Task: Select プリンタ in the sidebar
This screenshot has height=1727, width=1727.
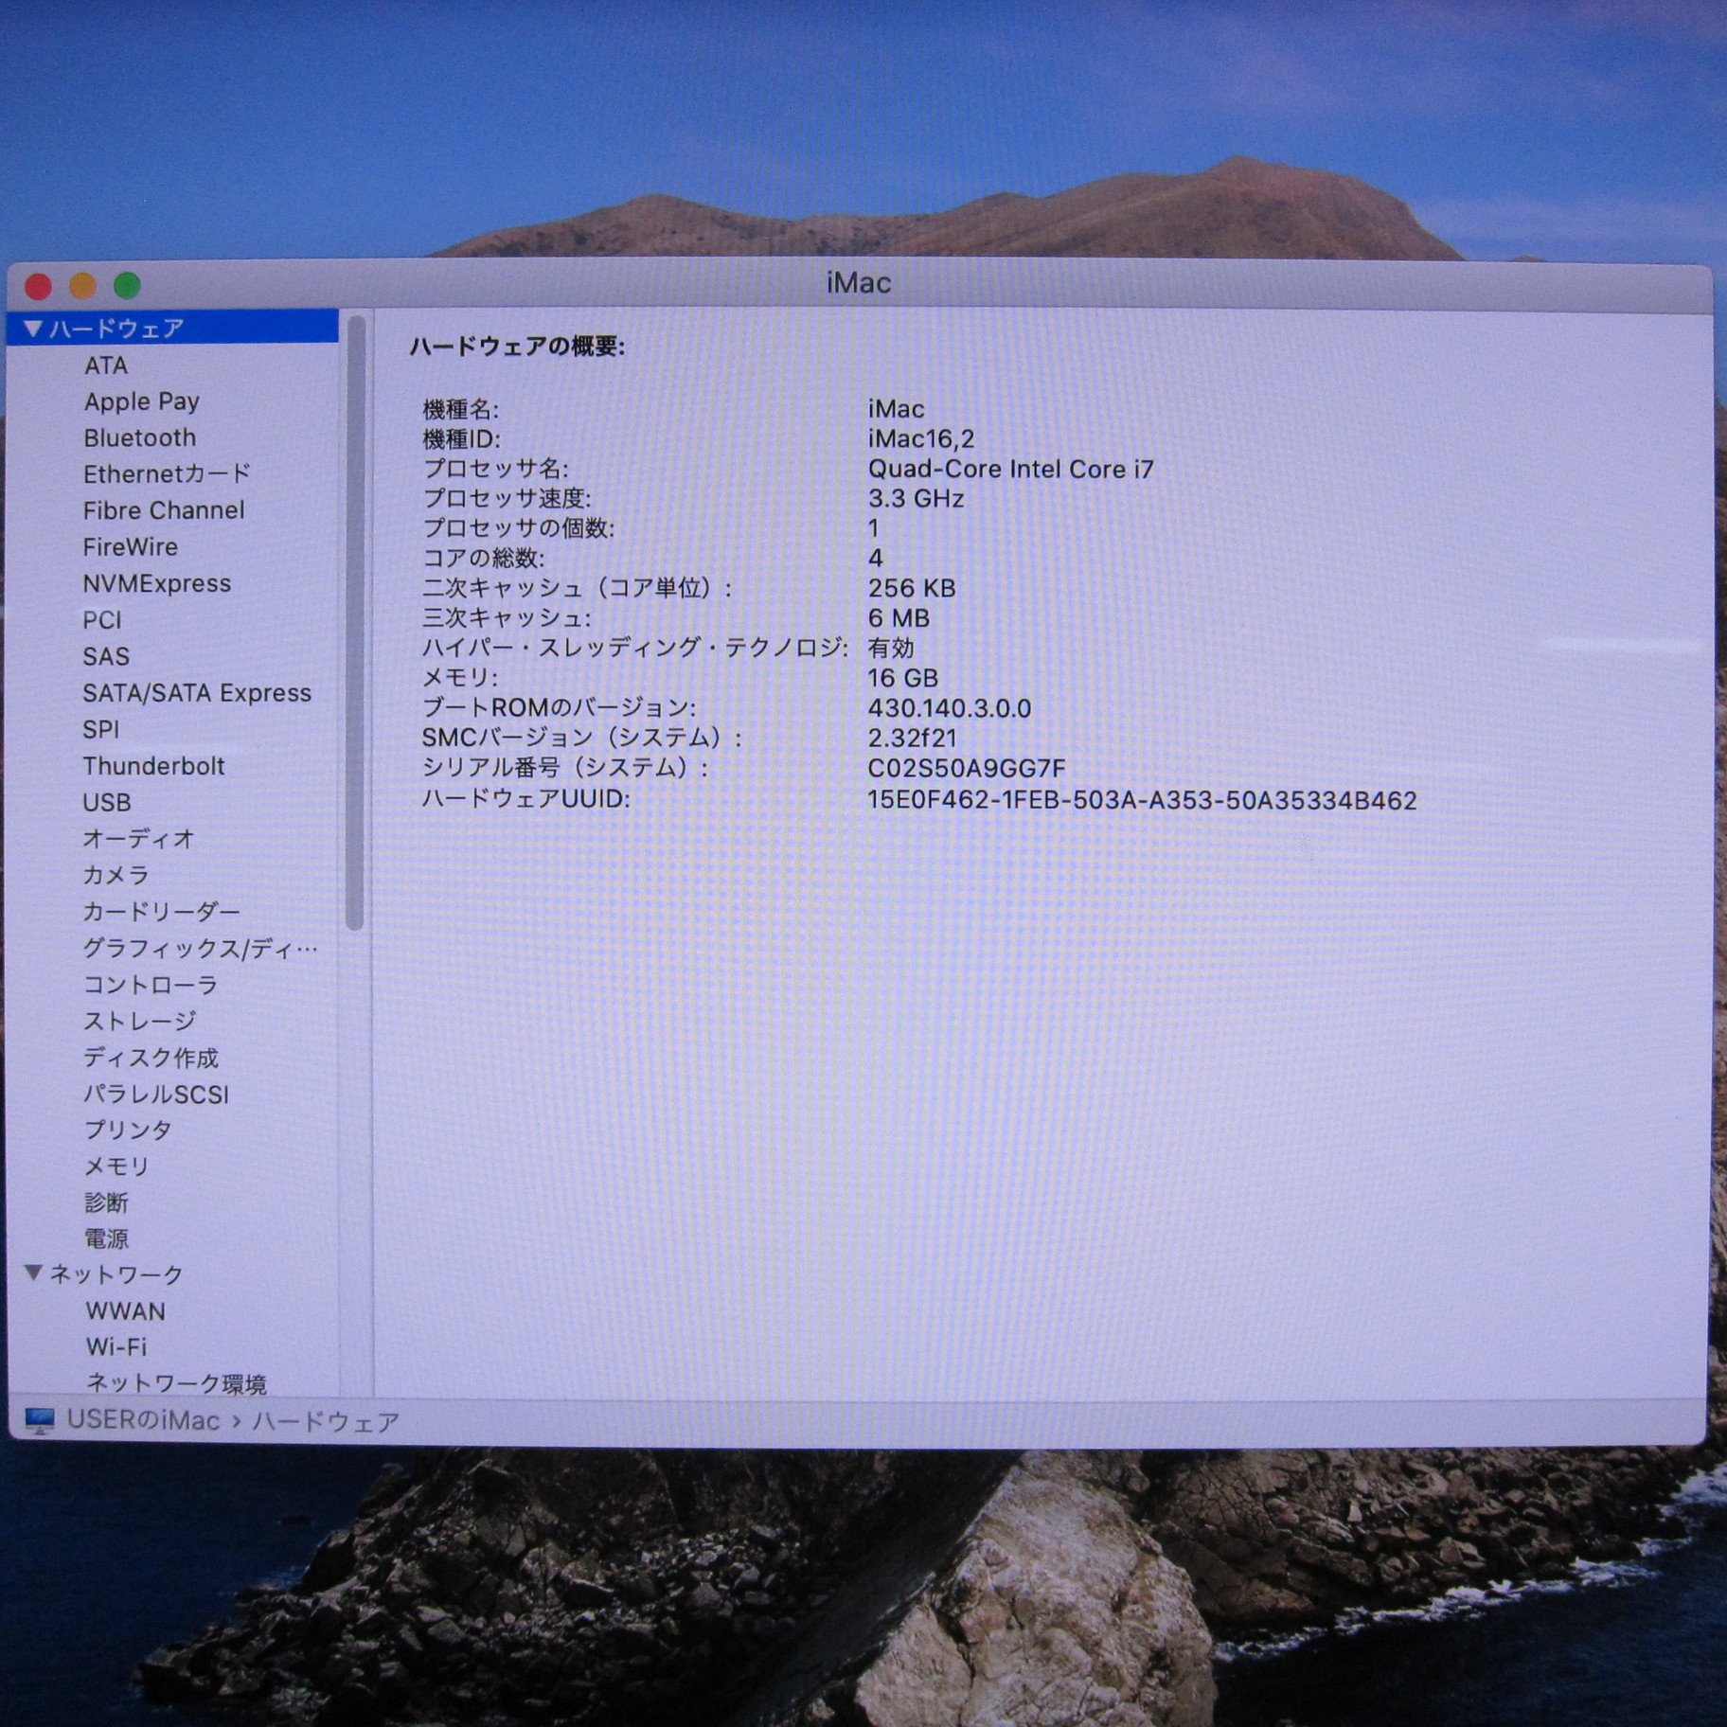Action: coord(128,1130)
